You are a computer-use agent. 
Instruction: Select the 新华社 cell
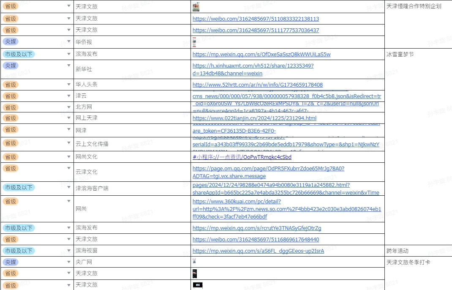tap(132, 69)
